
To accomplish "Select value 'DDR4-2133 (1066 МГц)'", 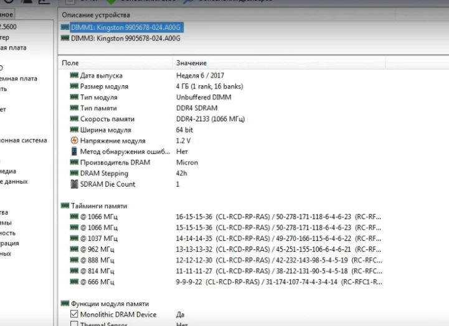I will (210, 119).
